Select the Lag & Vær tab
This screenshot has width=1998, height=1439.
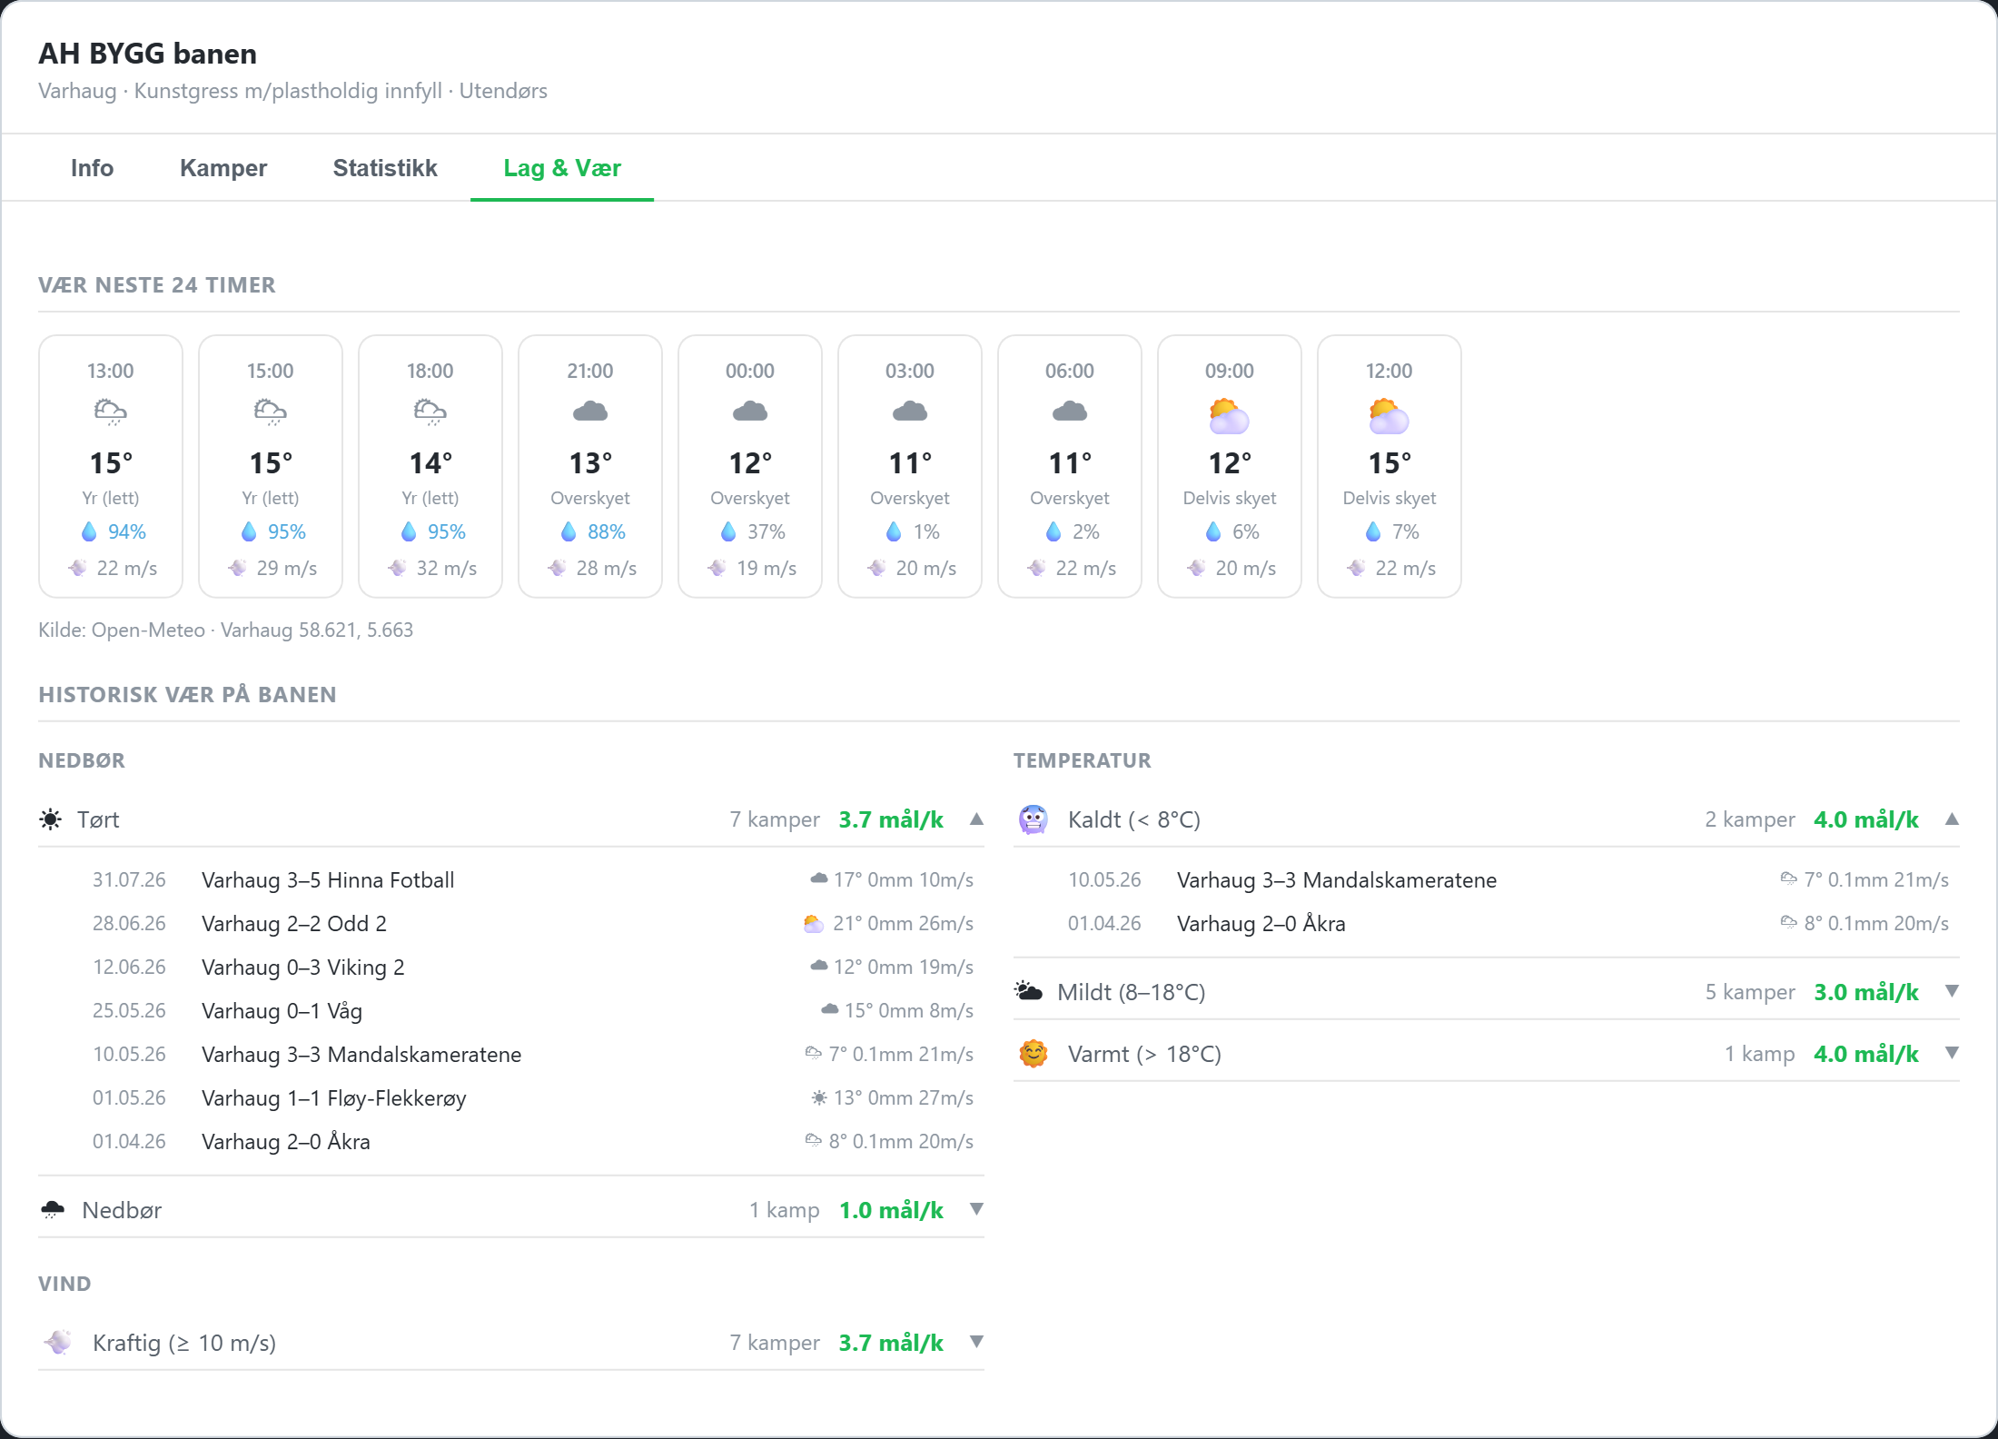(x=562, y=168)
